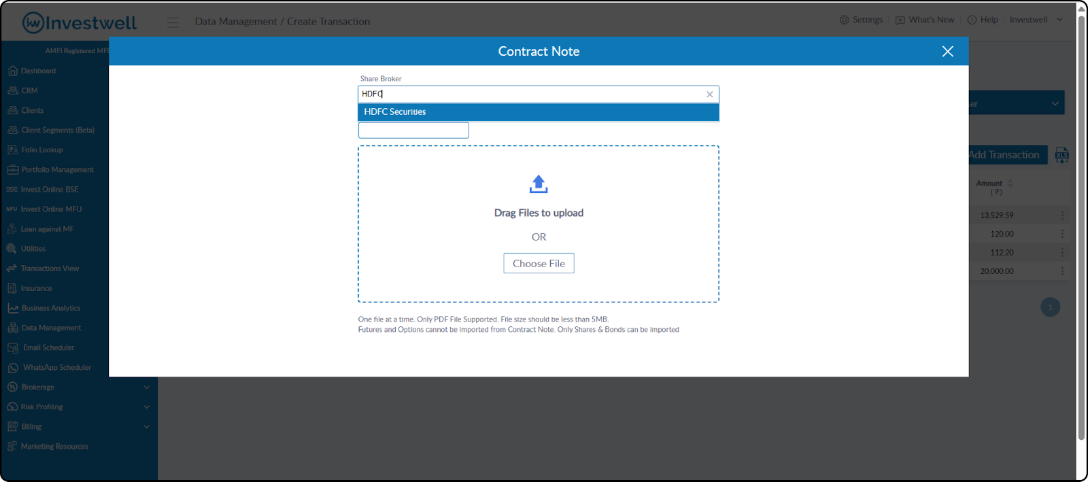Click the empty field below the broker list
Viewport: 1088px width, 482px height.
coord(413,131)
